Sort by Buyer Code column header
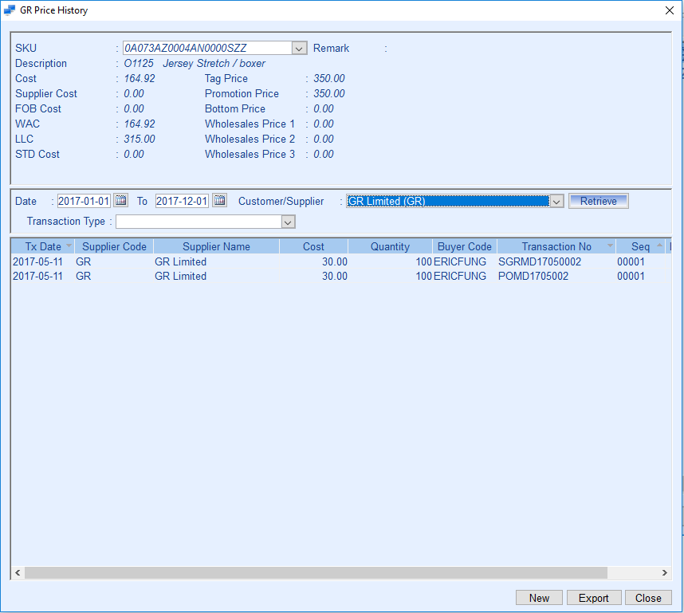 pyautogui.click(x=465, y=246)
